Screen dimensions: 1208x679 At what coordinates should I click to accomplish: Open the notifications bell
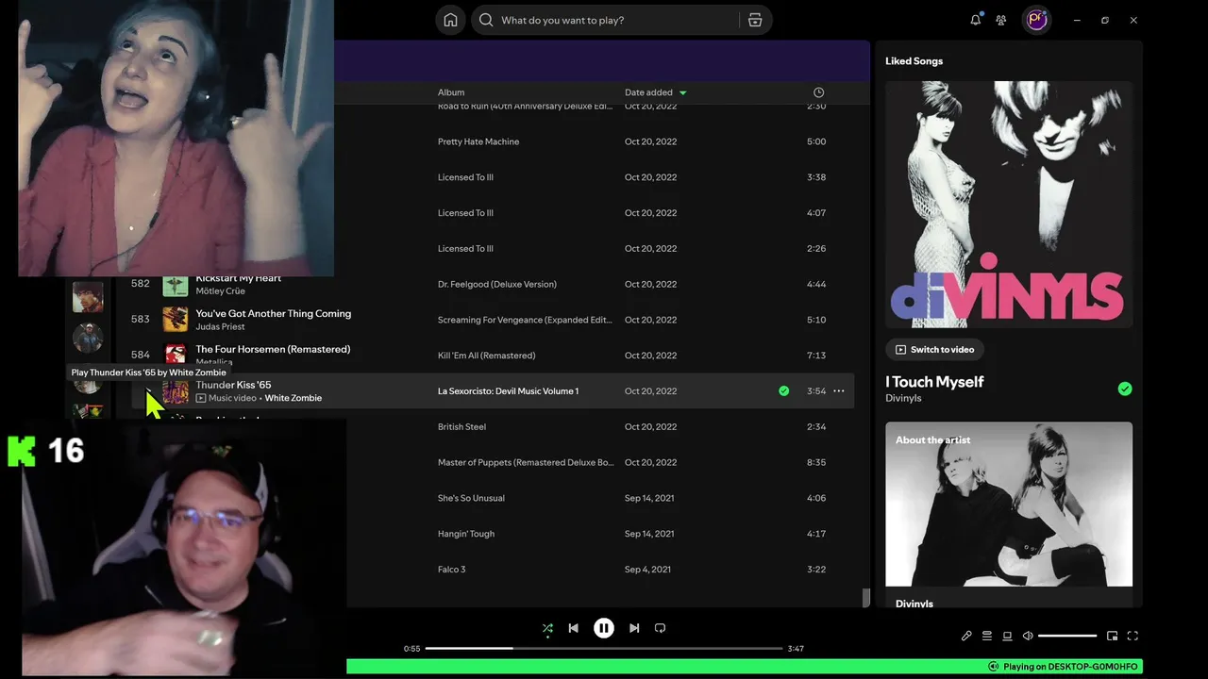976,20
